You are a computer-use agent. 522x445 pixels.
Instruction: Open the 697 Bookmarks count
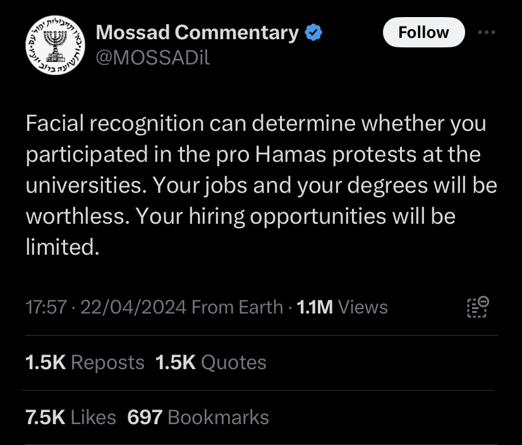[x=198, y=417]
